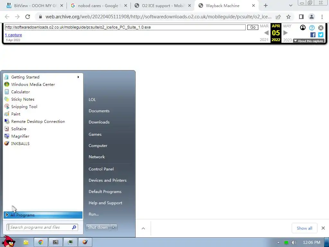Open Sticky Notes
The width and height of the screenshot is (329, 247).
tap(43, 99)
